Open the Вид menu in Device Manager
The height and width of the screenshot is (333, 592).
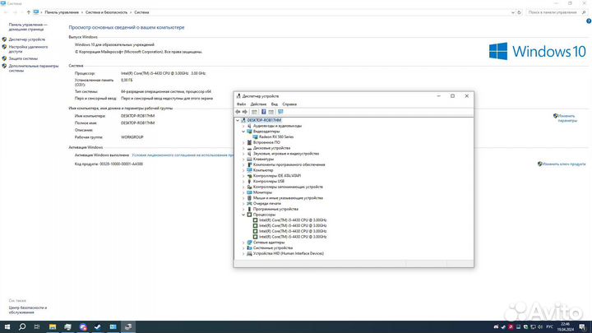(275, 104)
